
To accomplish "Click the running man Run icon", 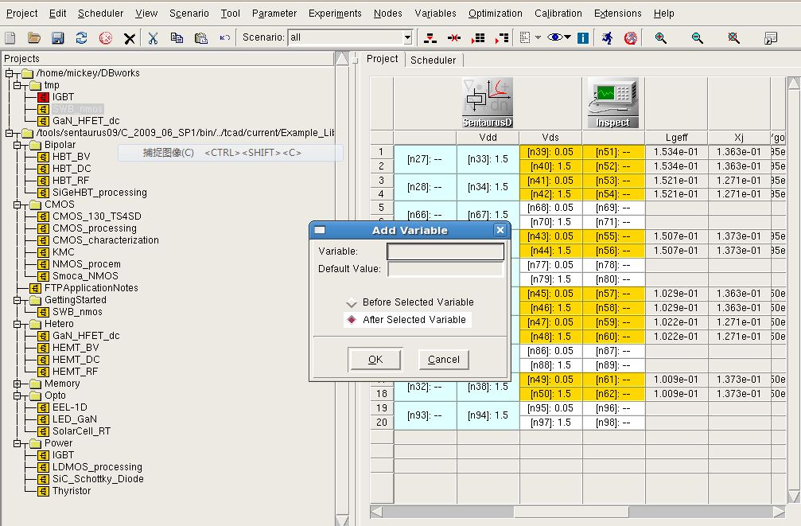I will pos(608,38).
